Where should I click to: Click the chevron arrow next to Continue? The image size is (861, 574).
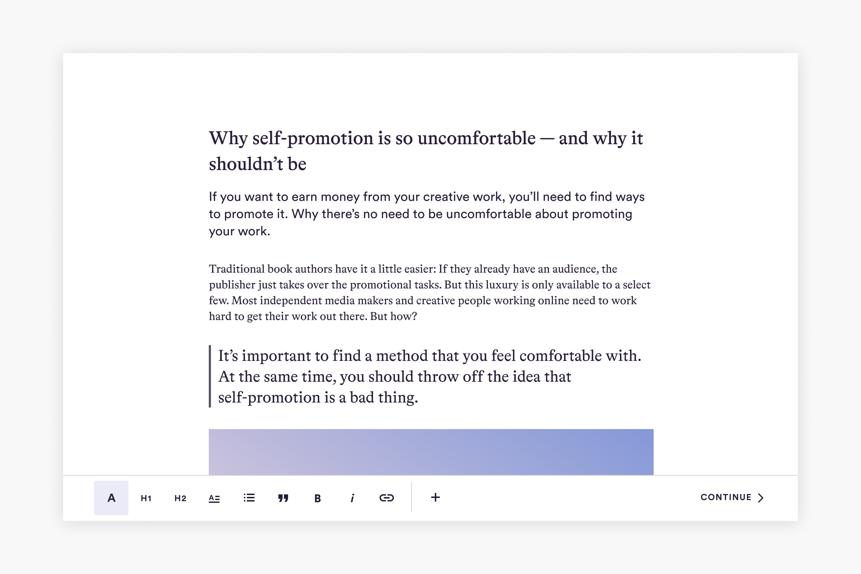(761, 498)
